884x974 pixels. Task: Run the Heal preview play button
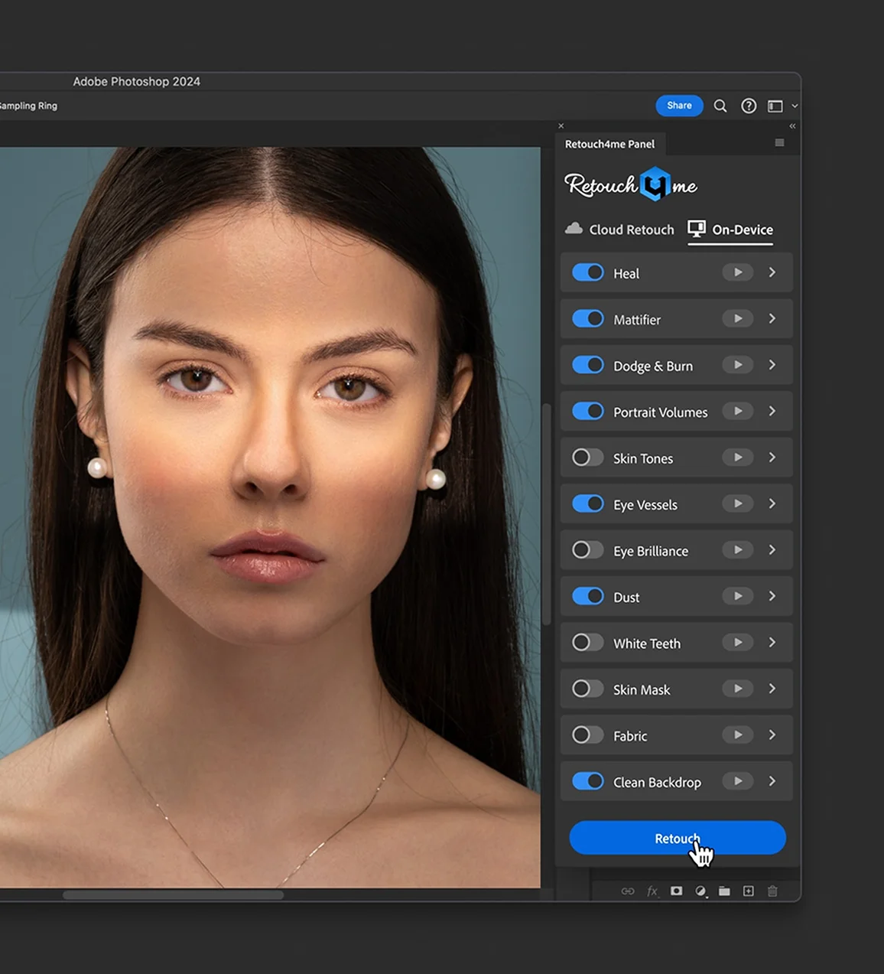click(738, 272)
